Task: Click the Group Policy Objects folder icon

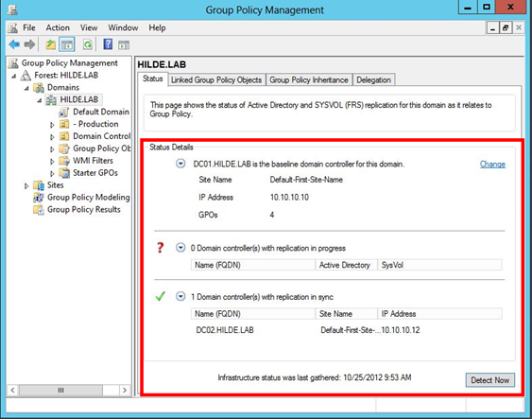Action: [64, 148]
